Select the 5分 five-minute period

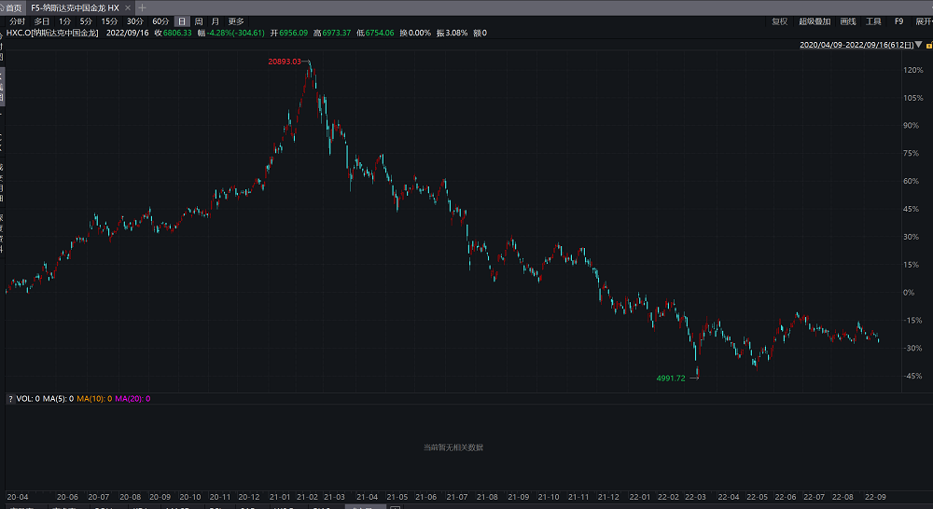(x=86, y=21)
